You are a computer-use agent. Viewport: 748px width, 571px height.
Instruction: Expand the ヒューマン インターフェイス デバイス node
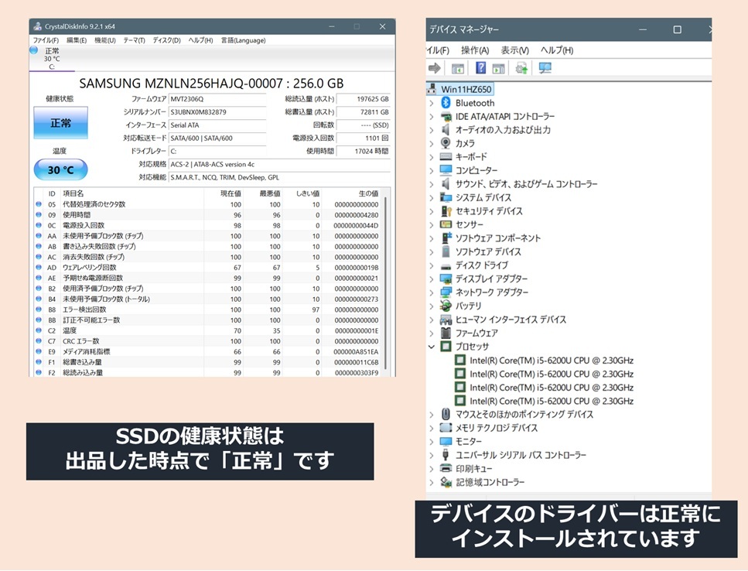click(x=432, y=320)
